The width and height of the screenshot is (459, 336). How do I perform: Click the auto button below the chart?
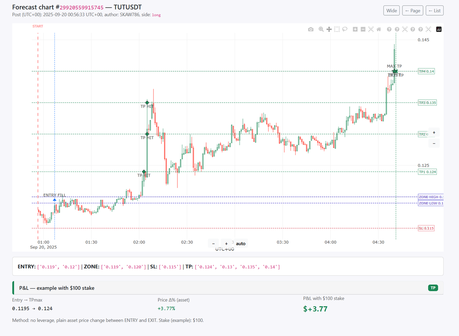(x=241, y=243)
